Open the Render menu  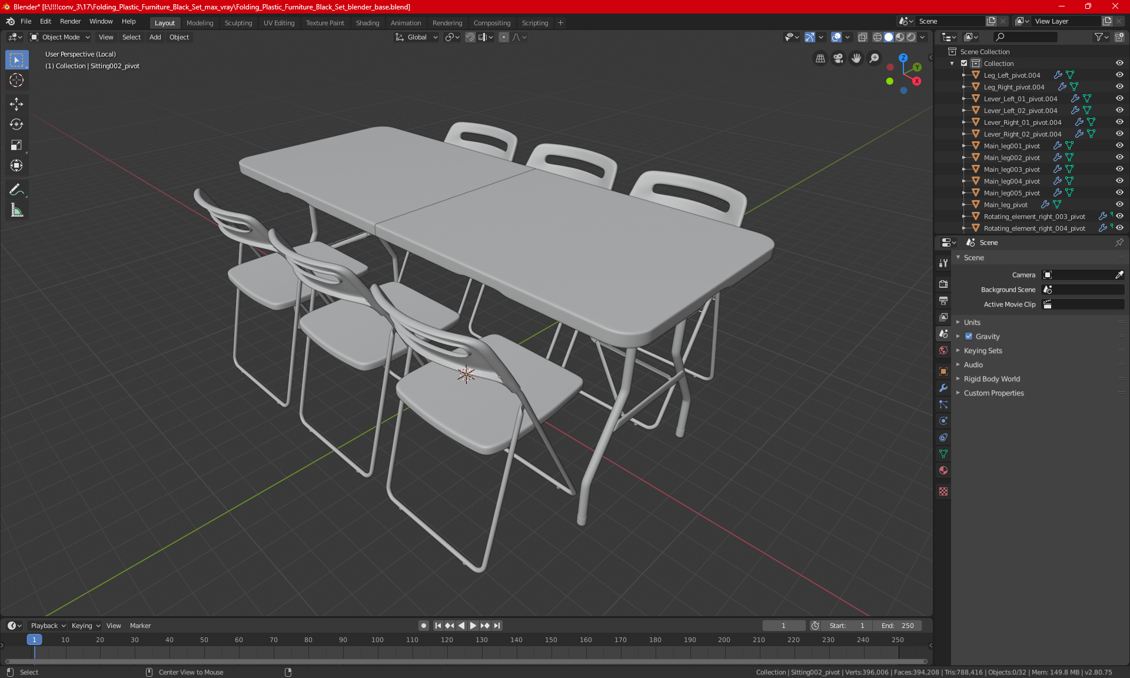point(70,21)
